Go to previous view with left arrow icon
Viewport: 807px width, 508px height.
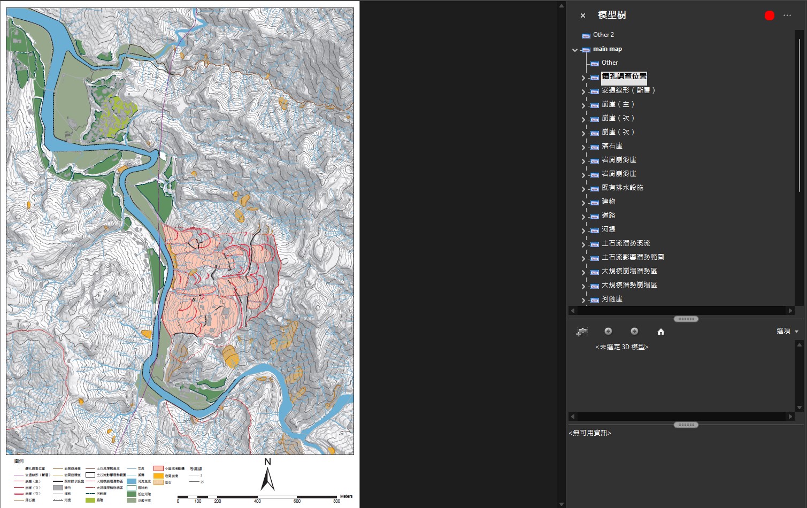click(608, 332)
